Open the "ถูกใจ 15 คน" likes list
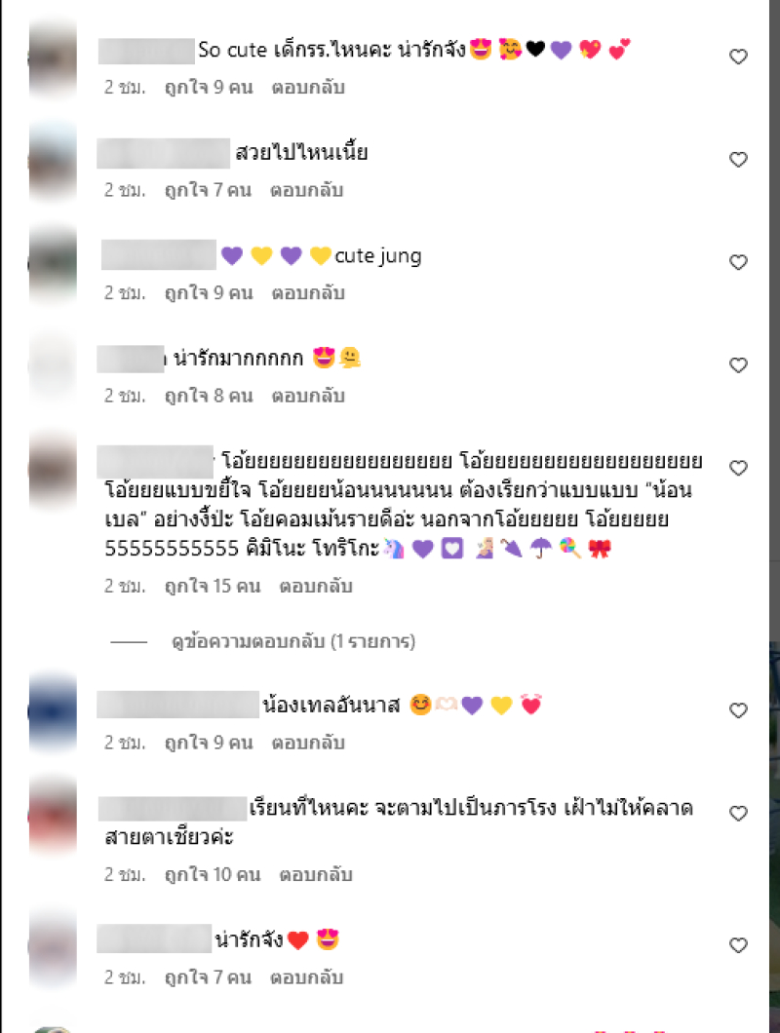 pos(213,586)
